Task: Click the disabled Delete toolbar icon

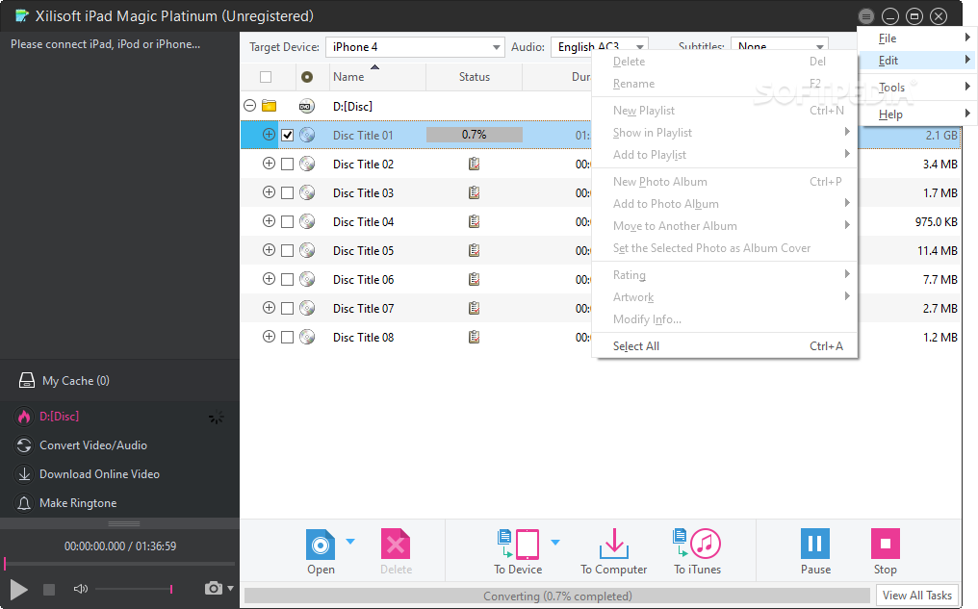Action: click(396, 545)
